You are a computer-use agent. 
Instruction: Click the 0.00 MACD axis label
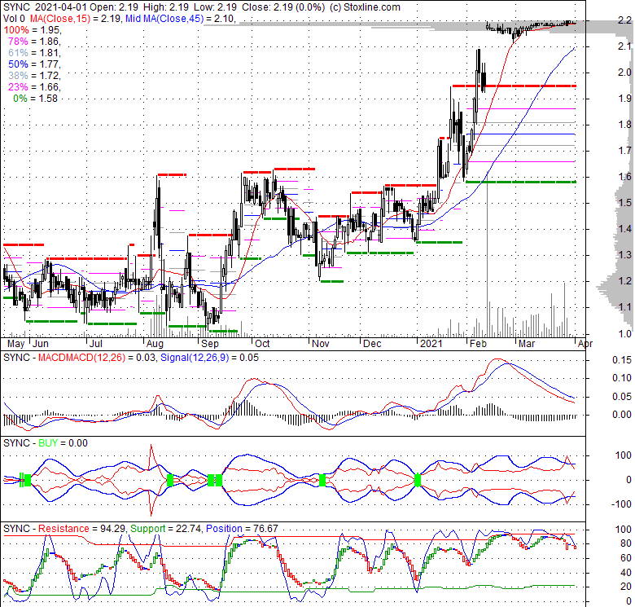[x=622, y=414]
